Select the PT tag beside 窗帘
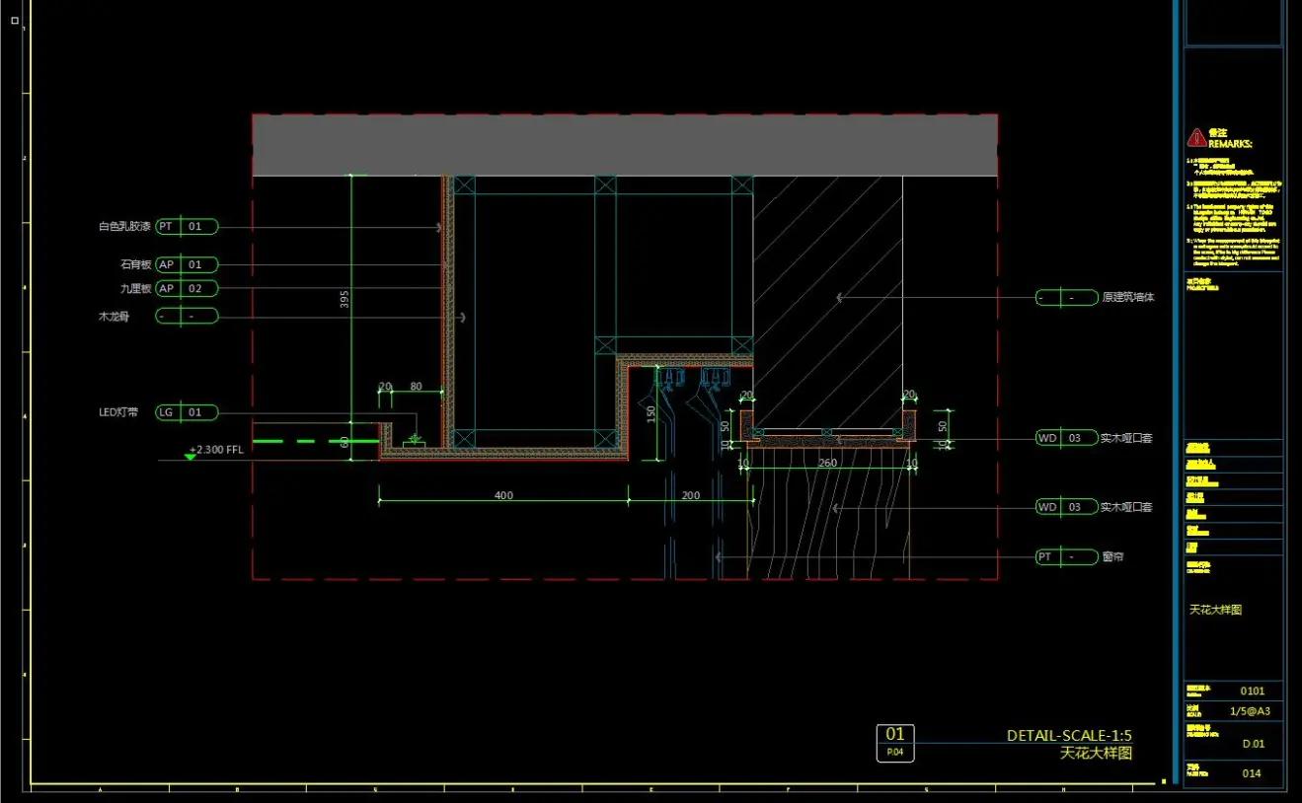The width and height of the screenshot is (1302, 803). tap(1066, 557)
